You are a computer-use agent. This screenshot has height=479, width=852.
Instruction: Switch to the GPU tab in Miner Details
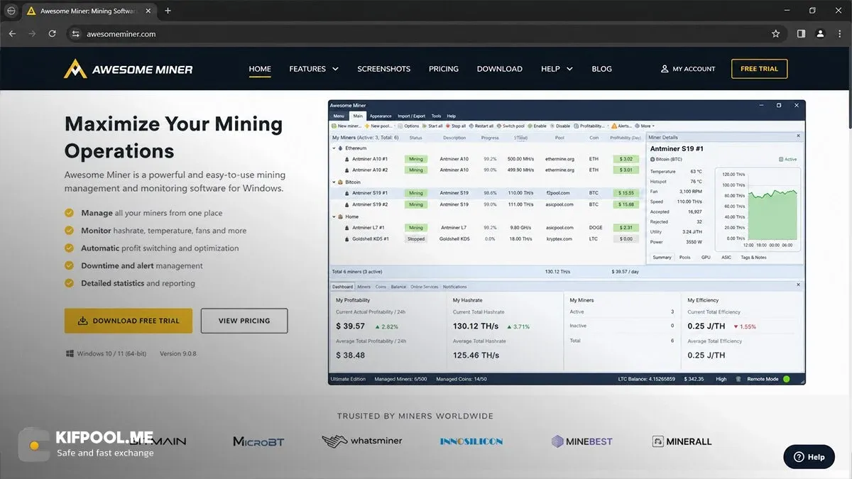point(706,258)
